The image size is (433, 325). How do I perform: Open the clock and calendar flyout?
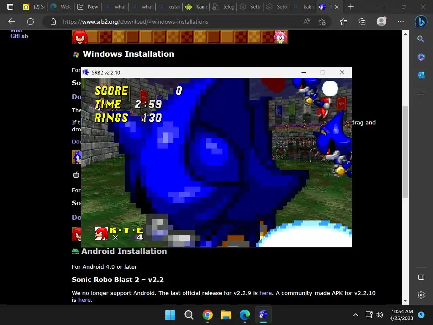(402, 315)
